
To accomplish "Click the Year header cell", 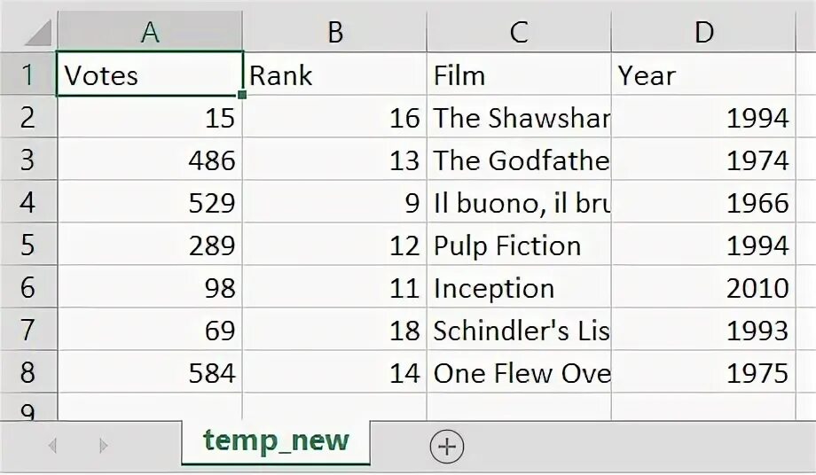I will [703, 75].
